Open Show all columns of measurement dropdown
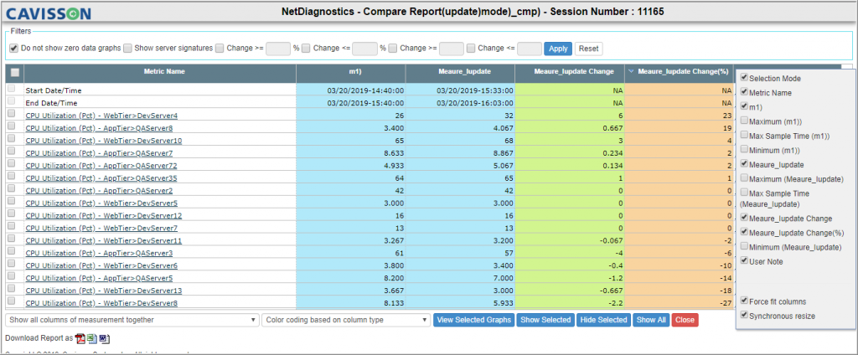 tap(132, 320)
